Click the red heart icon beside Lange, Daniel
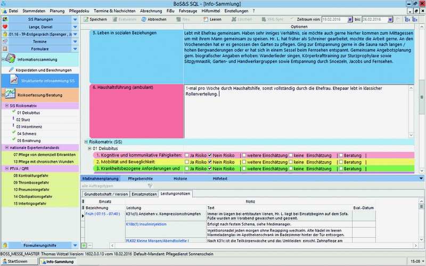Screen dimensions: 426x266 pyautogui.click(x=5, y=27)
